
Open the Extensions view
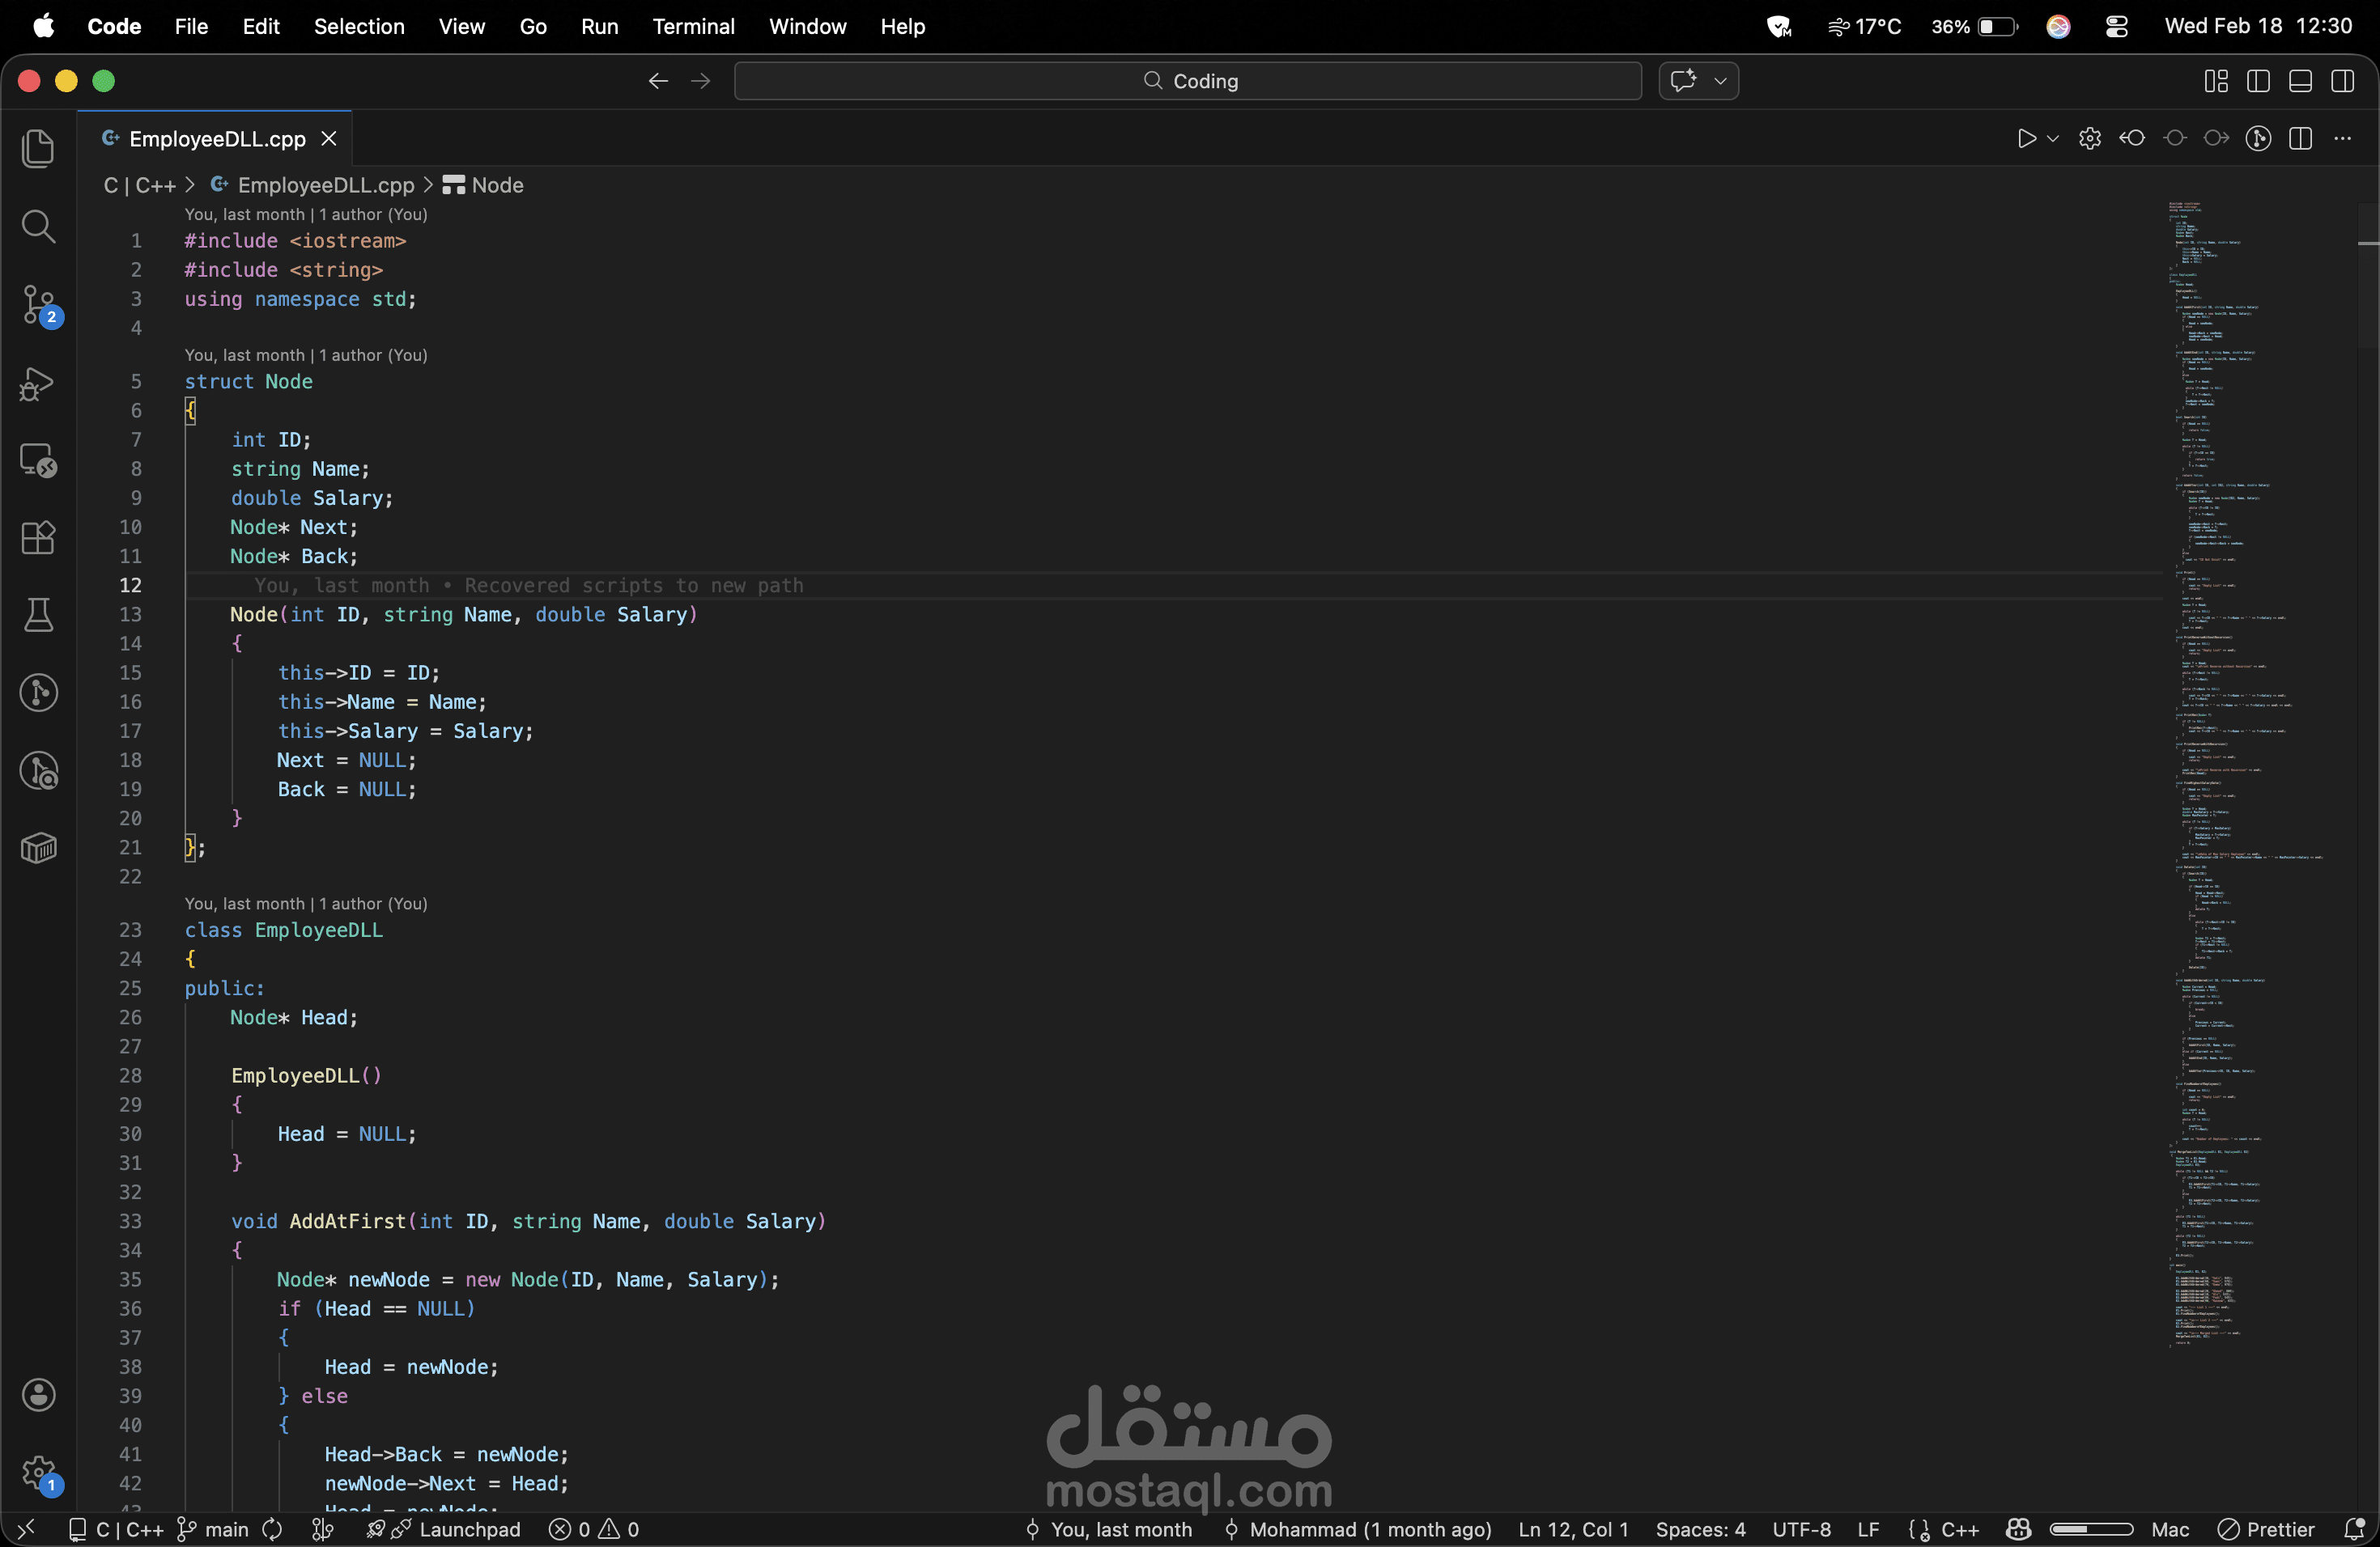pyautogui.click(x=38, y=539)
